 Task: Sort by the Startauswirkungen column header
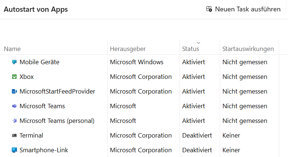point(248,49)
